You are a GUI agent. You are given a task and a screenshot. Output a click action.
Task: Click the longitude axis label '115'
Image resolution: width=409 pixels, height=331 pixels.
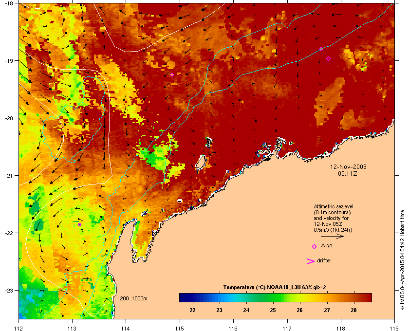coord(180,329)
